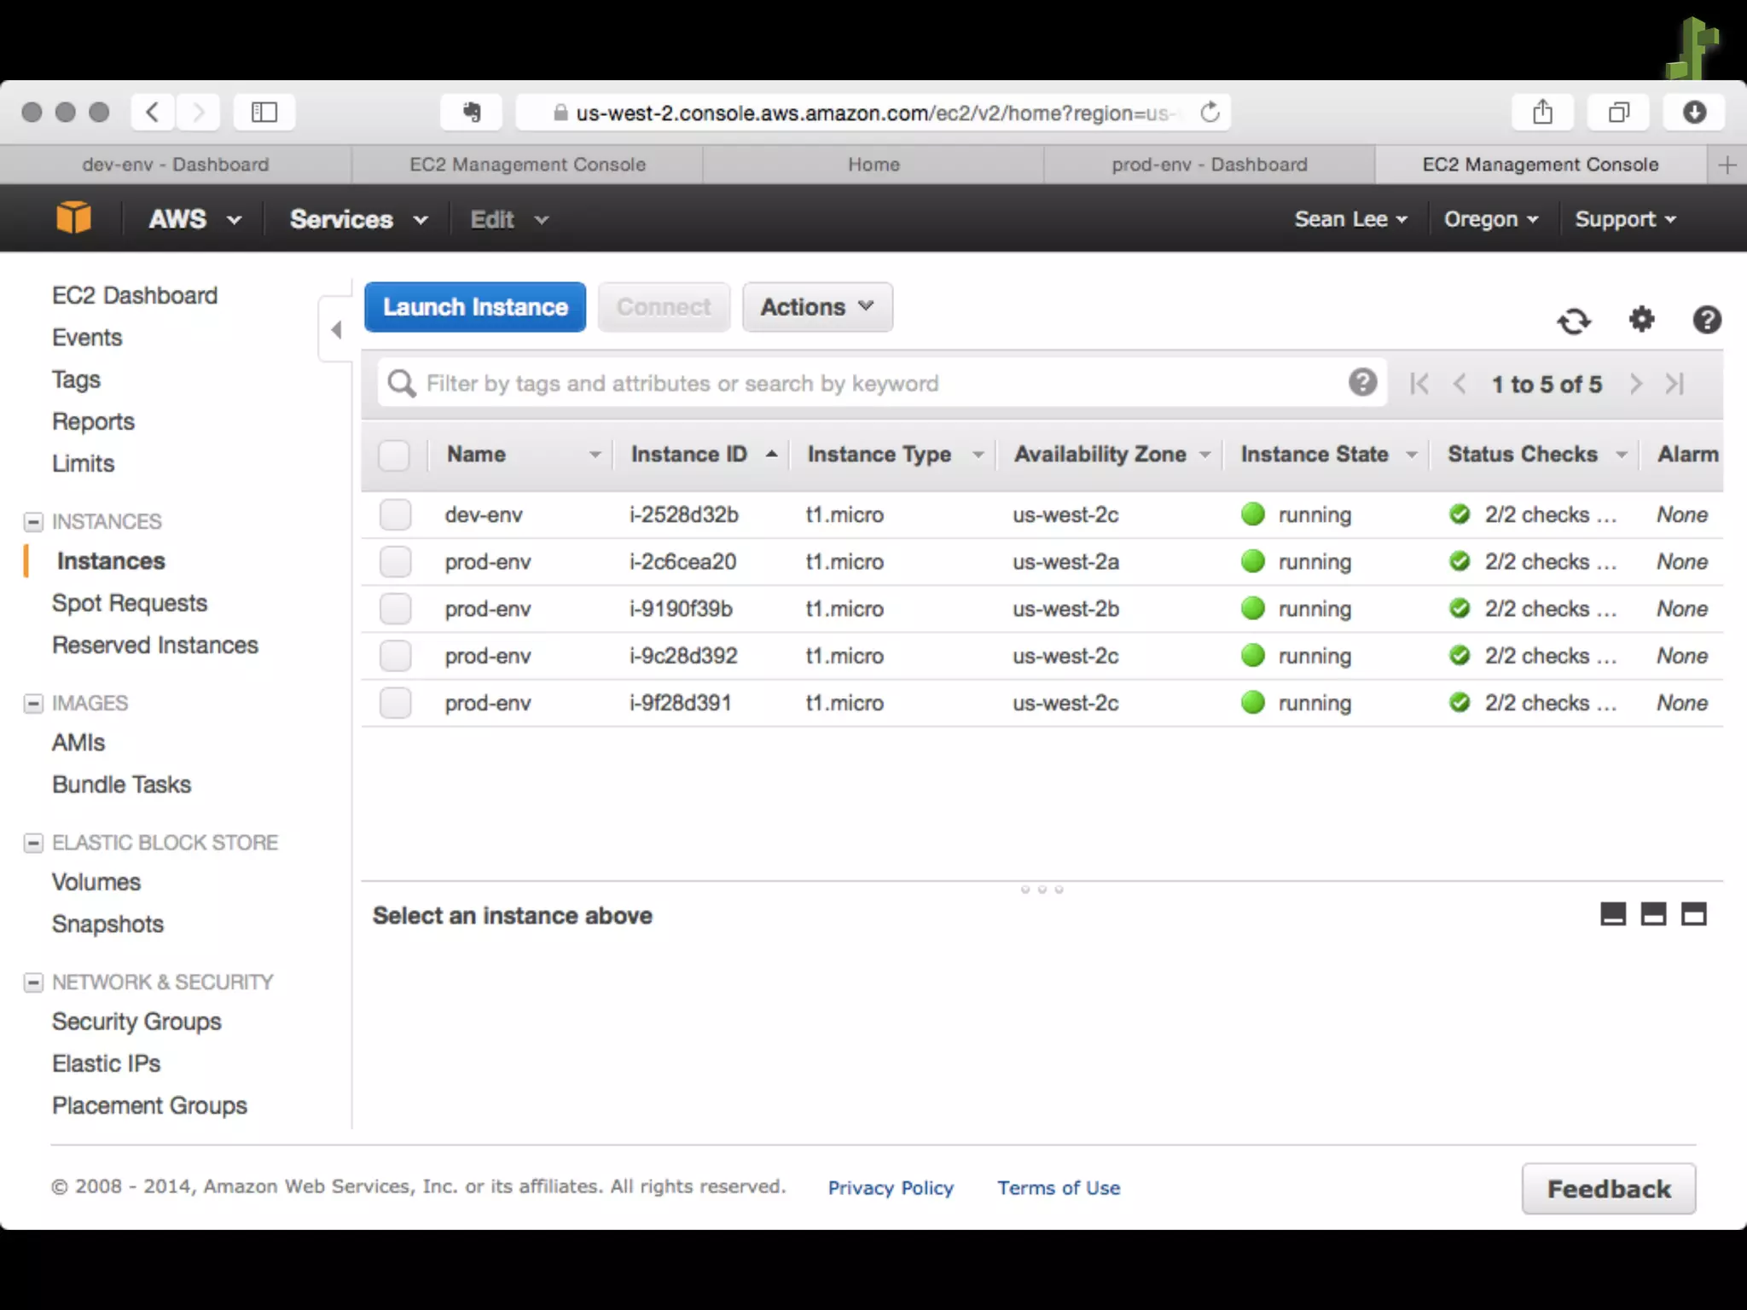Open the Services menu
Viewport: 1747px width, 1310px height.
[x=358, y=219]
